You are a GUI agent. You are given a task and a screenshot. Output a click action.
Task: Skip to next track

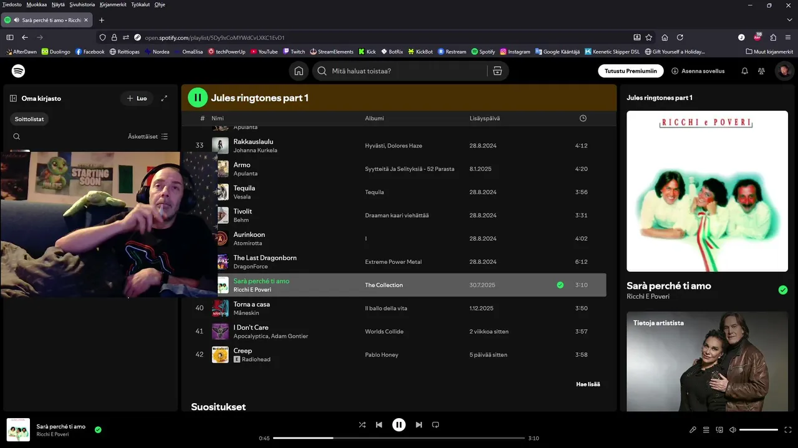(419, 425)
